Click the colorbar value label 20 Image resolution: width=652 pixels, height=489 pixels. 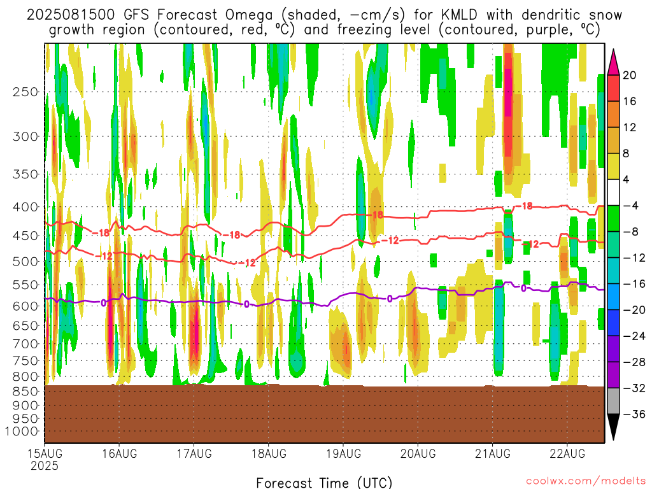(629, 75)
